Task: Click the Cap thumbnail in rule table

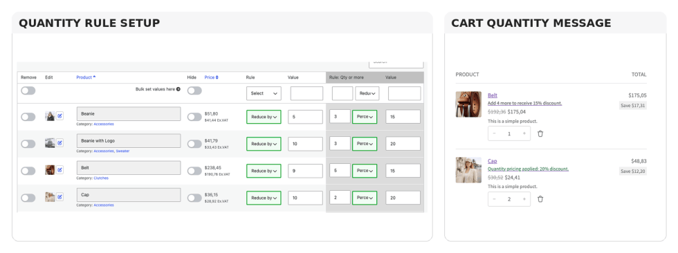Action: [50, 197]
